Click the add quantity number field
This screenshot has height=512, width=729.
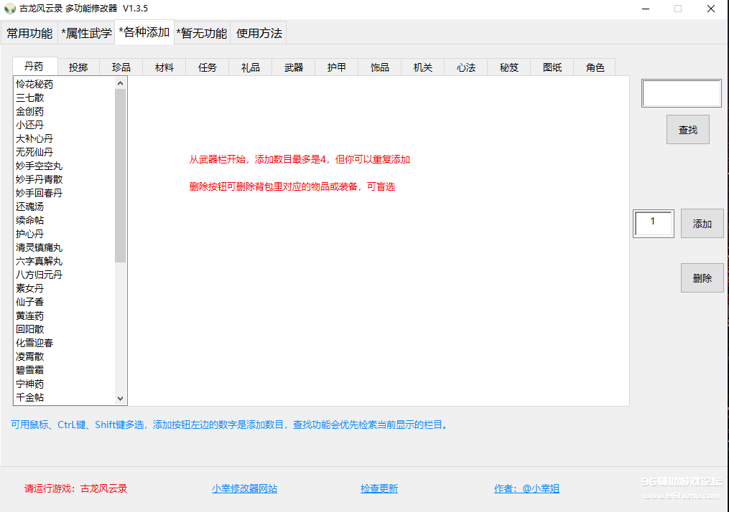pyautogui.click(x=653, y=223)
